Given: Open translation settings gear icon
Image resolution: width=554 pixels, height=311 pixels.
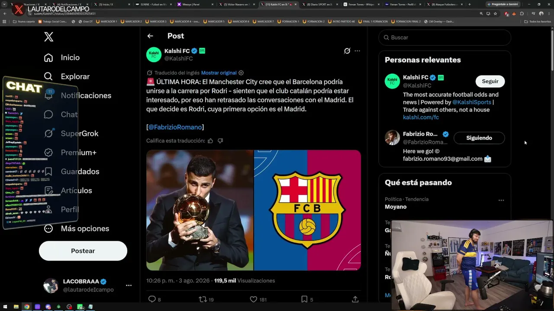Looking at the screenshot, I should (x=241, y=73).
